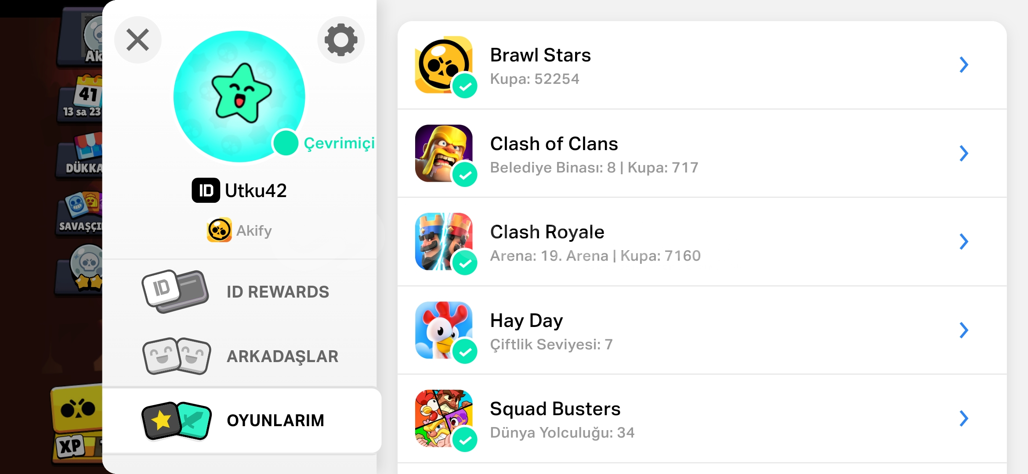
Task: Open the Brawl Stars game icon
Action: 444,65
